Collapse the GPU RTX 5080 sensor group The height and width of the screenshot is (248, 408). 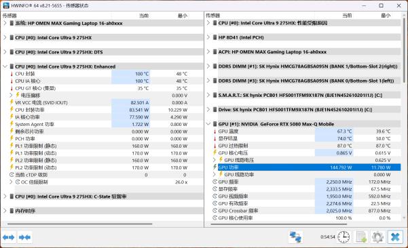coord(208,124)
